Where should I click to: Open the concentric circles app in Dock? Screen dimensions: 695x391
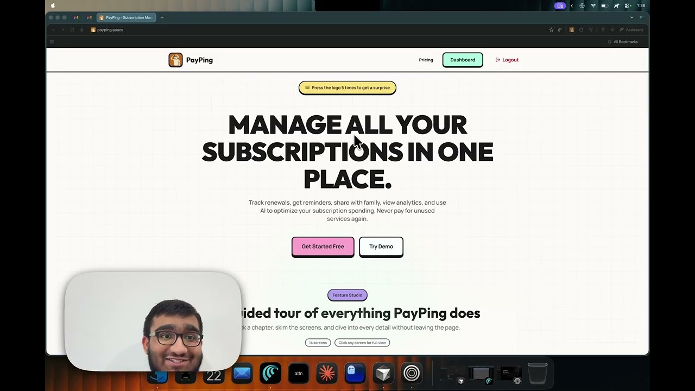[x=412, y=374]
